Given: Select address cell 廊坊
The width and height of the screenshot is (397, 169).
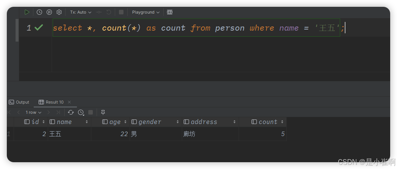Looking at the screenshot, I should (x=210, y=134).
